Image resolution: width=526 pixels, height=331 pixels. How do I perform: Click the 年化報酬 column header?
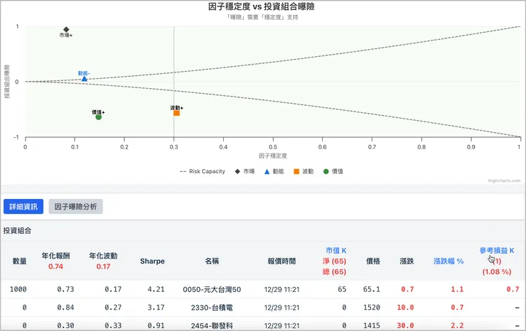coord(55,256)
